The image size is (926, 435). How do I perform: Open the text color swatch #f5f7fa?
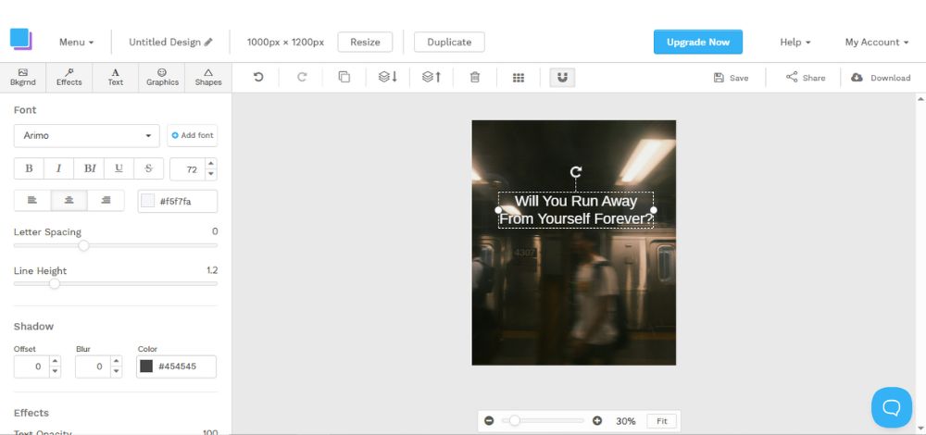(x=147, y=201)
